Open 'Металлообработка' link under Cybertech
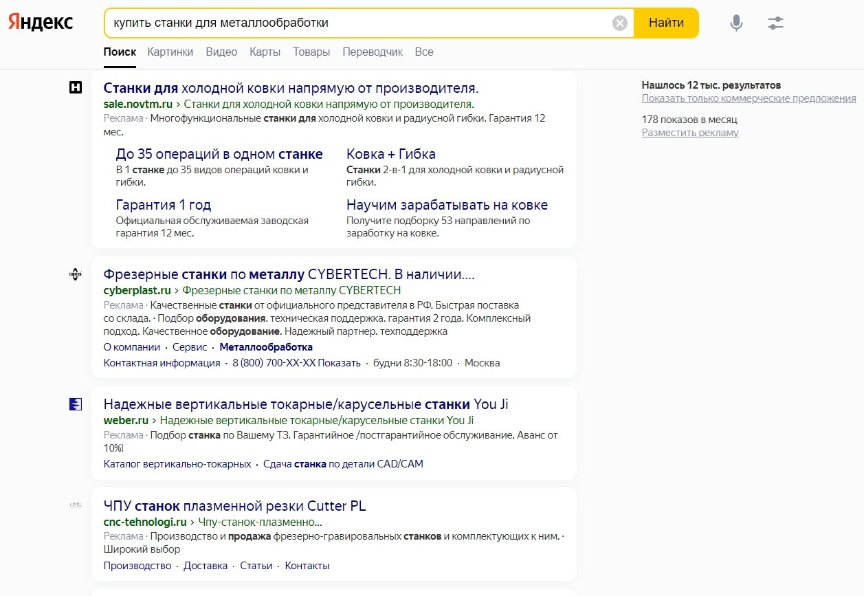The image size is (864, 596). pyautogui.click(x=266, y=347)
